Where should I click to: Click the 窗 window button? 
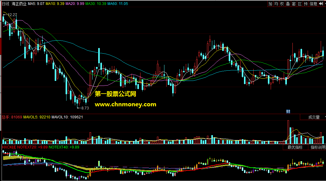point(294,4)
